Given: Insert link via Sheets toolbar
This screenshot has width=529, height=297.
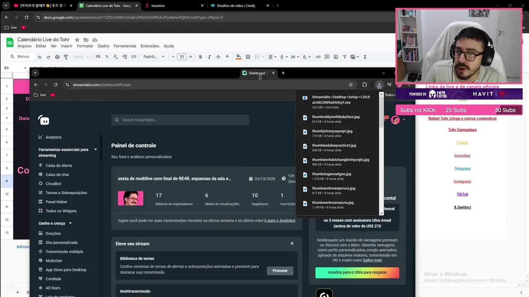Looking at the screenshot, I should (318, 57).
